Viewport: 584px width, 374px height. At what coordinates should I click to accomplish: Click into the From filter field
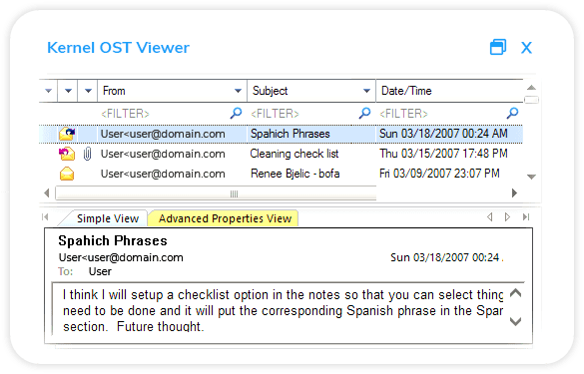[x=164, y=113]
